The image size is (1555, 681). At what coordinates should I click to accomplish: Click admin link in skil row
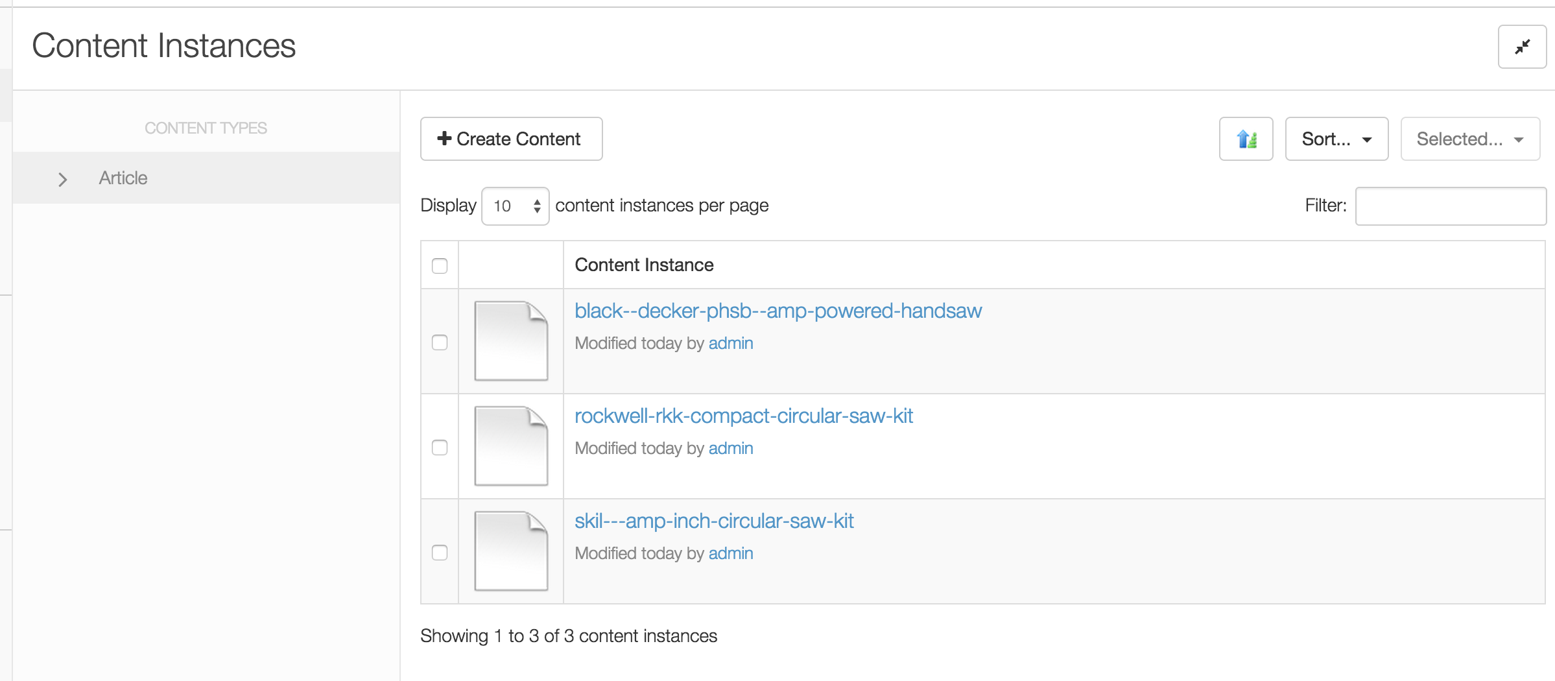pos(730,553)
